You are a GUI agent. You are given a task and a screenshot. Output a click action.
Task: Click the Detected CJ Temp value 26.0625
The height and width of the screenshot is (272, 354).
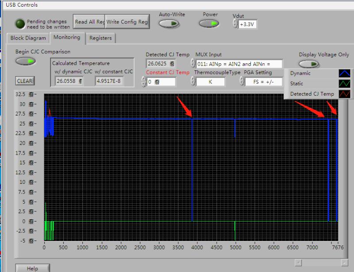(x=161, y=64)
